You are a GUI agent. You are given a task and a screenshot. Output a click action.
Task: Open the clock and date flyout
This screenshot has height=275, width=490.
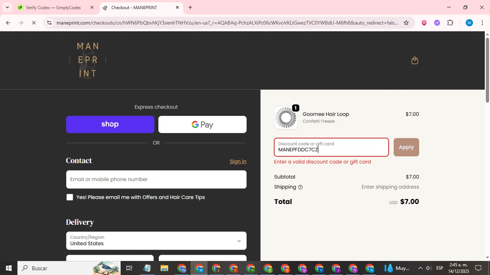coord(459,268)
